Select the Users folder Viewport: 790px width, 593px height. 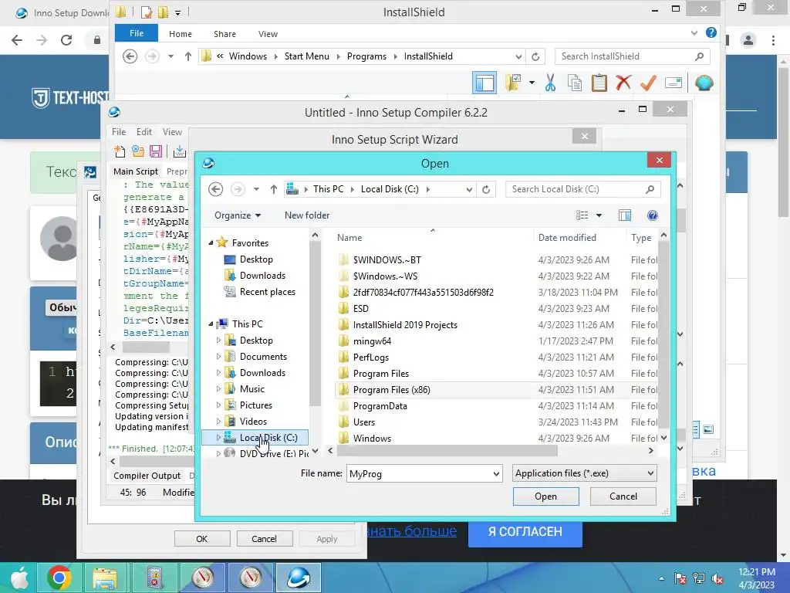tap(364, 422)
